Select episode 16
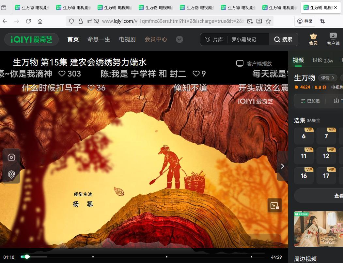This screenshot has width=343, height=263. 304,176
